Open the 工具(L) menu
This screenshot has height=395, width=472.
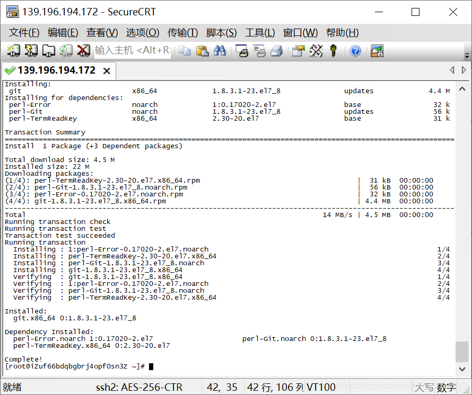[x=260, y=32]
